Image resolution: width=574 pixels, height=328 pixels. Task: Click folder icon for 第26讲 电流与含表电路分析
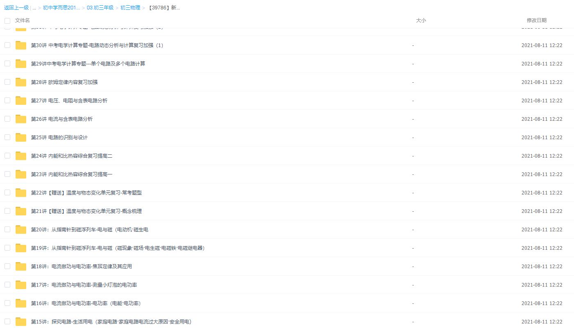pyautogui.click(x=21, y=119)
